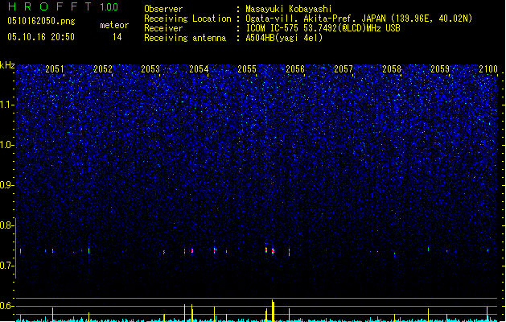Click the 0.7 frequency axis label
Viewport: 506px width, 322px height.
[x=6, y=266]
